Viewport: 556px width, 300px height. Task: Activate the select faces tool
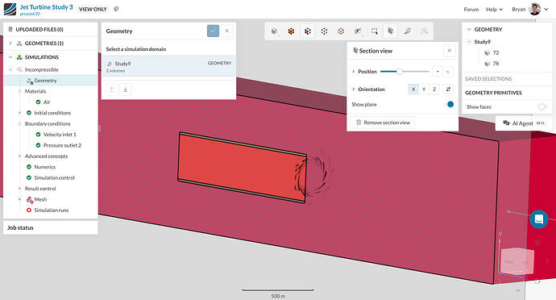point(308,31)
